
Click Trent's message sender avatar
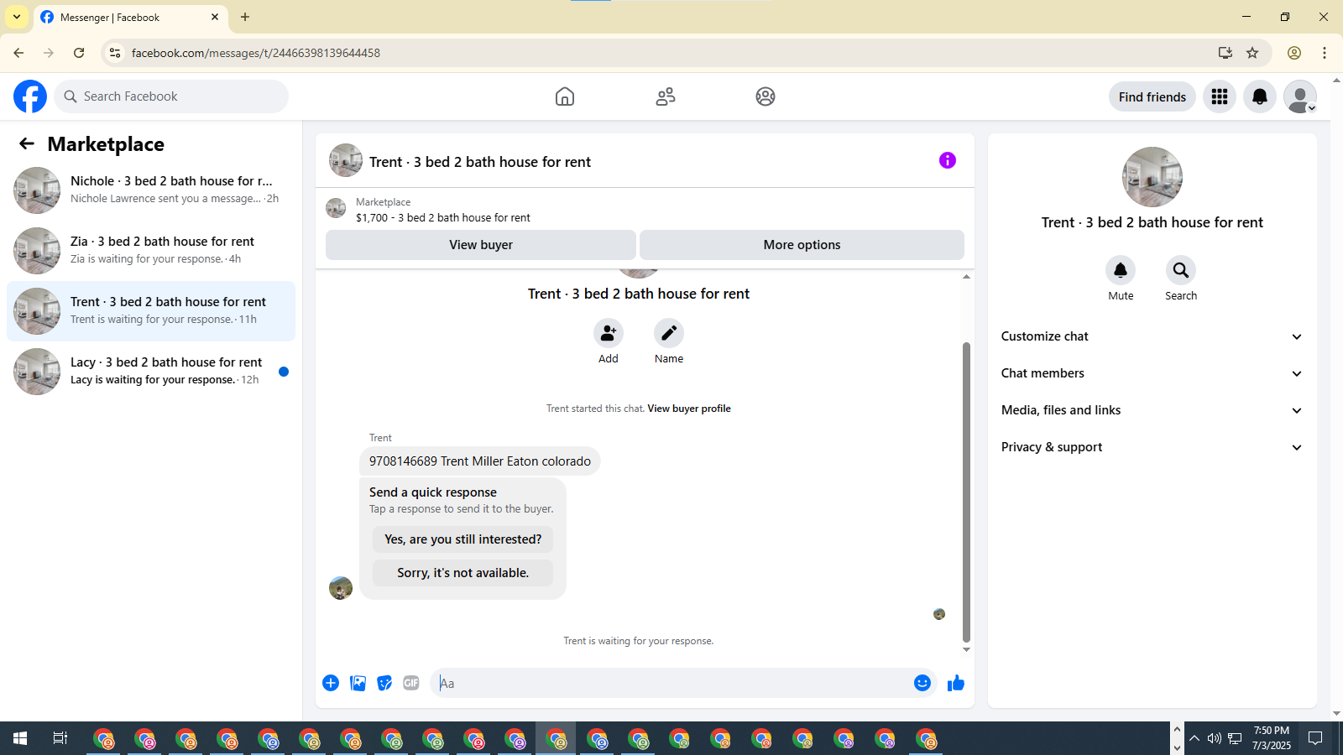tap(341, 588)
